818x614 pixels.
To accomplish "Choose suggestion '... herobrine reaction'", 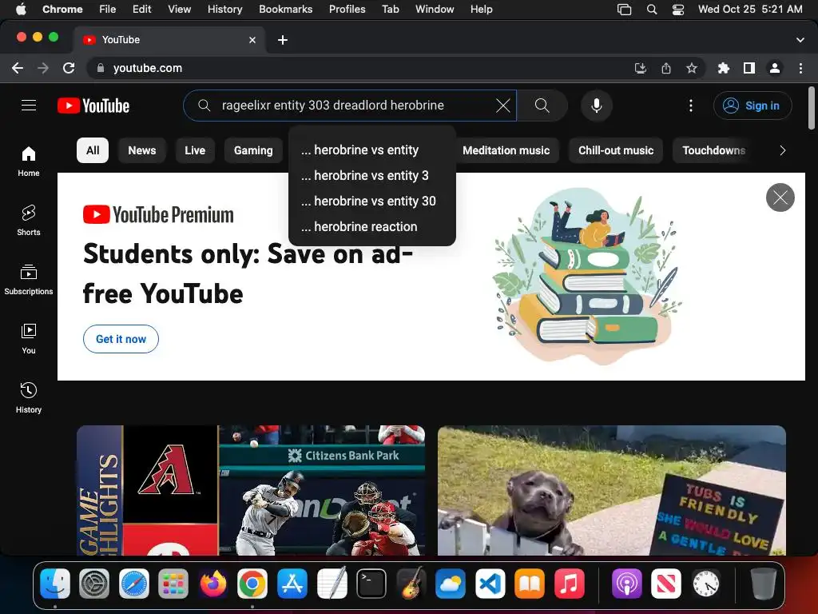I will [x=372, y=226].
